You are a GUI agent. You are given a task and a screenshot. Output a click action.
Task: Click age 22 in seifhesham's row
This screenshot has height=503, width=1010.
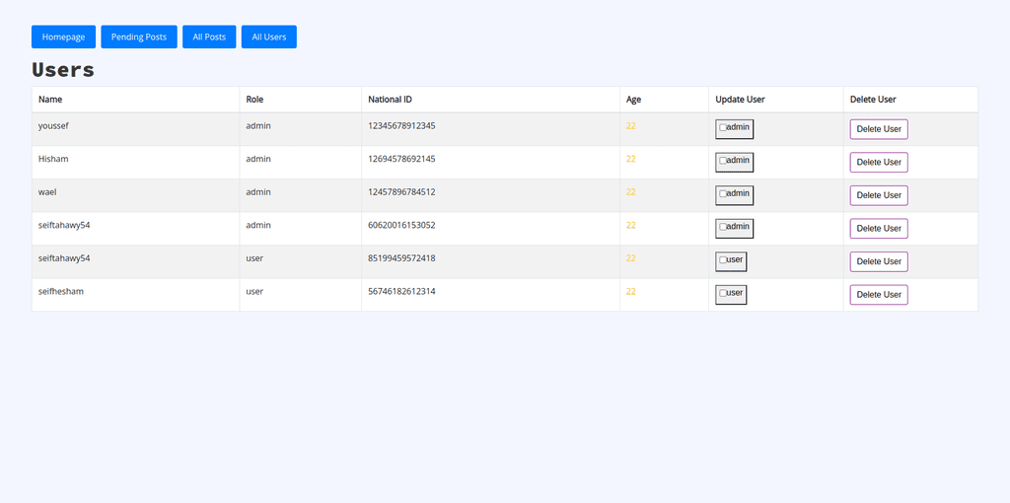click(630, 291)
